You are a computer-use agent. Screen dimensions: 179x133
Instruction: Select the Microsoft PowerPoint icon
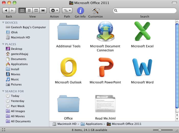tap(106, 67)
